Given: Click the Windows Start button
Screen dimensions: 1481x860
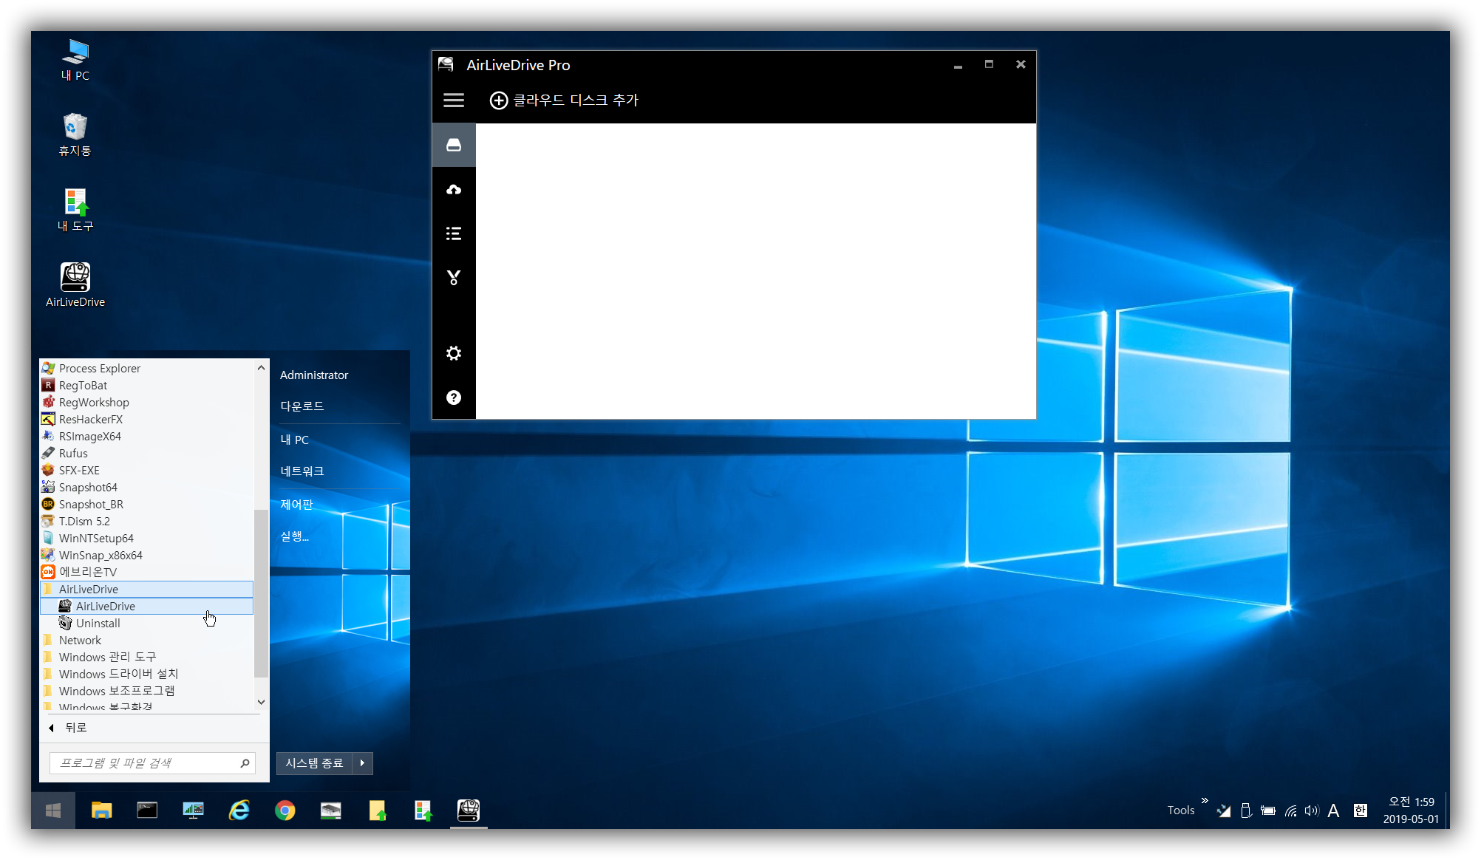Looking at the screenshot, I should [x=53, y=810].
